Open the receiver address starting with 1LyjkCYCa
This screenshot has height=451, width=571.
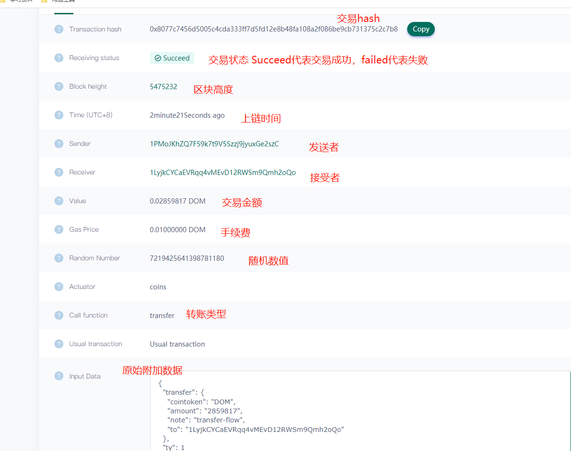[222, 172]
